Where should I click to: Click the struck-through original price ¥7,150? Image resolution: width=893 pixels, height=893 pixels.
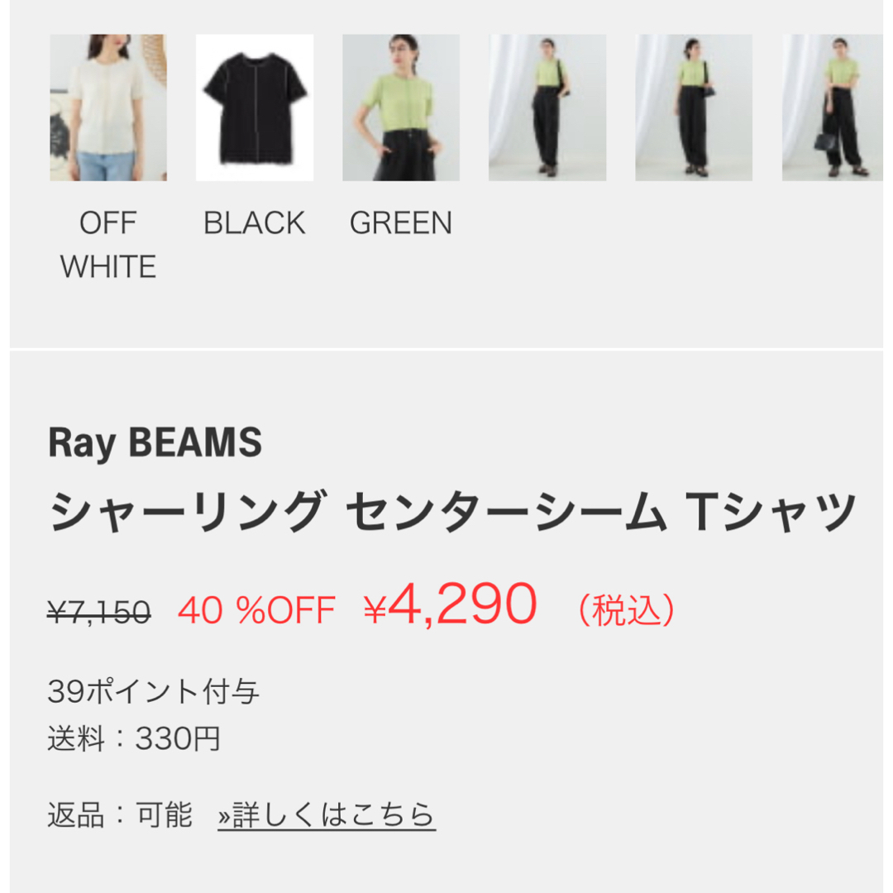(x=99, y=612)
